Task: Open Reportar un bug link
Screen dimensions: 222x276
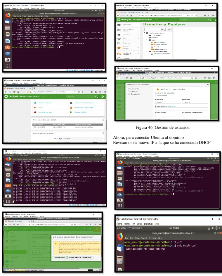Action: coord(45,112)
